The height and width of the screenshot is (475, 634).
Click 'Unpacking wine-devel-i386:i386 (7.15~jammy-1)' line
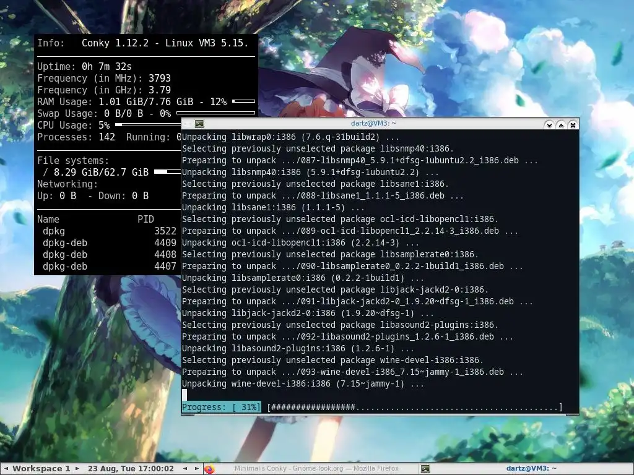[x=303, y=383]
